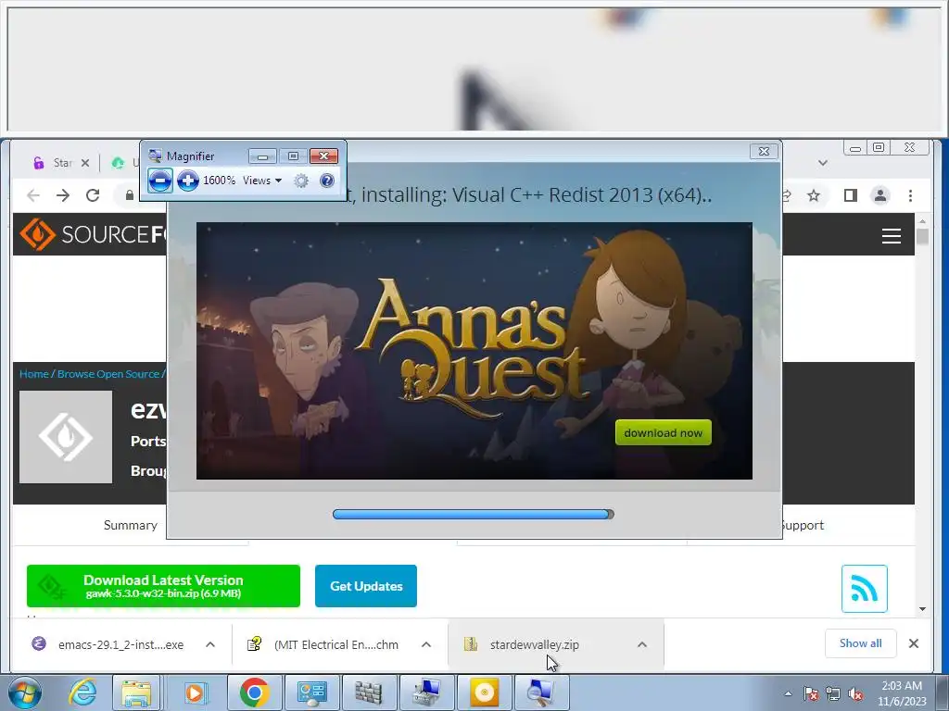Open the Magnifier Views dropdown

(x=262, y=181)
